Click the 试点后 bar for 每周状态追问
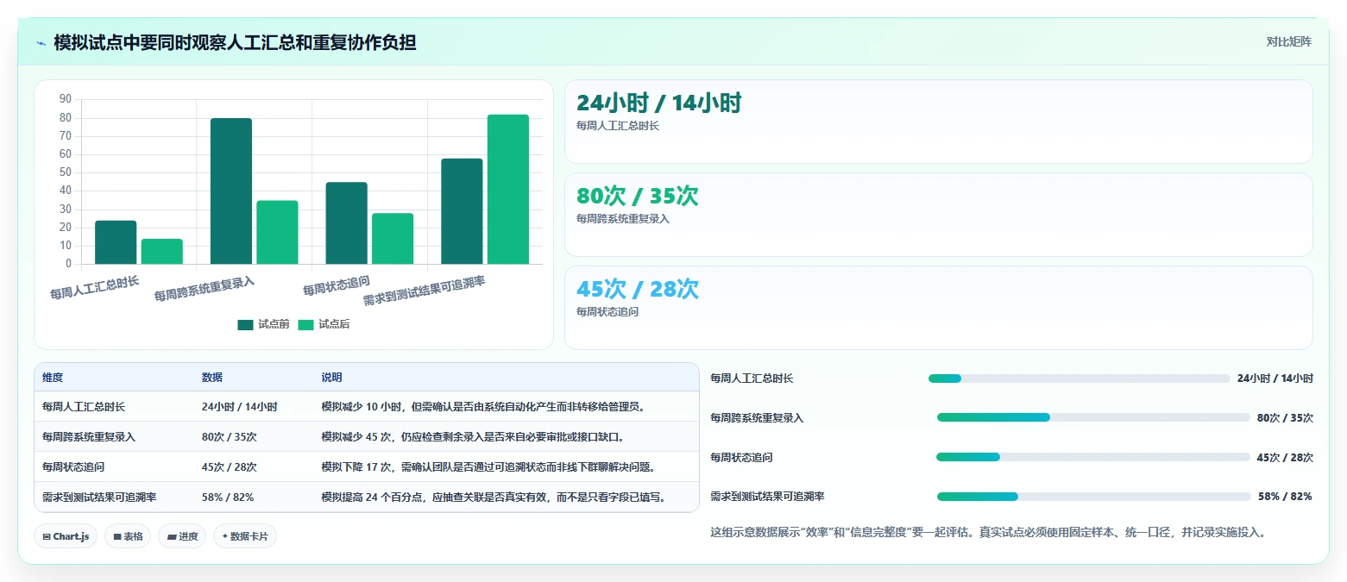 [x=393, y=239]
